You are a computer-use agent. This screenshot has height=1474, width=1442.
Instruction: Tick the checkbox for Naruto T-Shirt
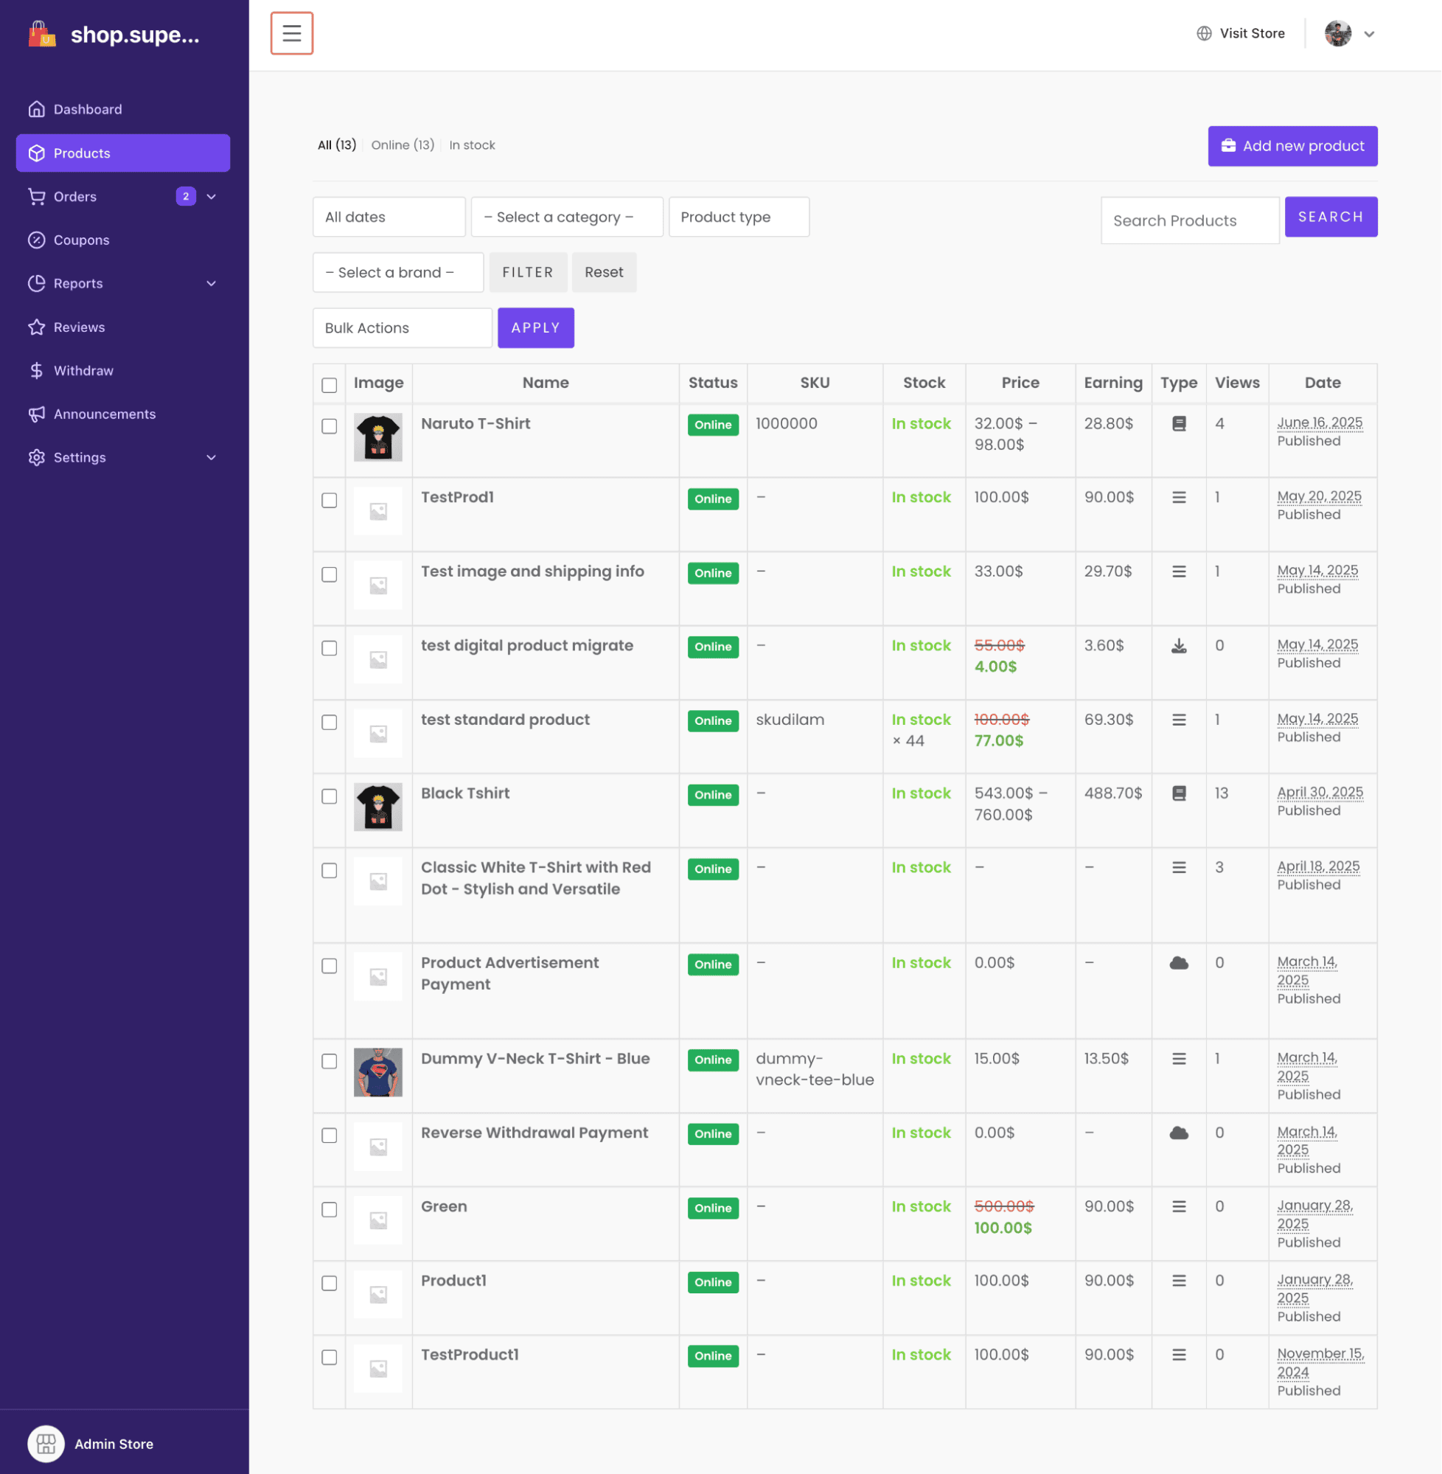[329, 425]
